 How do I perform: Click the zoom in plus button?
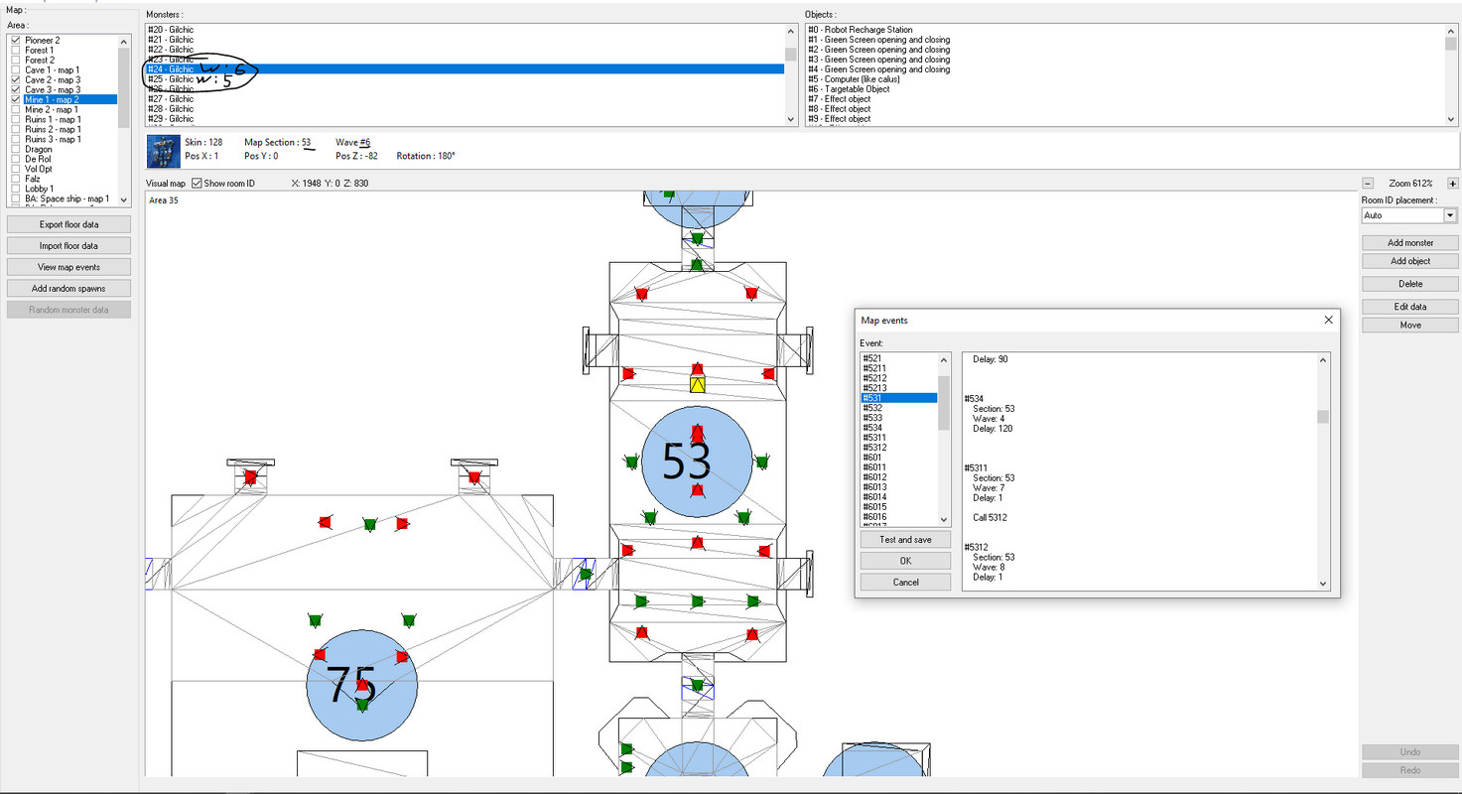point(1453,184)
